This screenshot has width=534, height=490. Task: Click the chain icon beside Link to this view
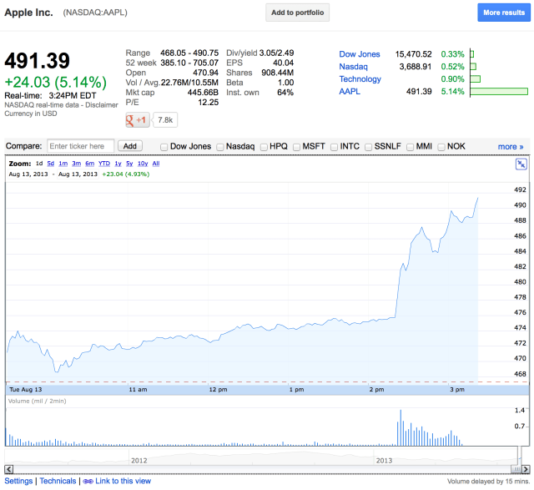click(88, 481)
